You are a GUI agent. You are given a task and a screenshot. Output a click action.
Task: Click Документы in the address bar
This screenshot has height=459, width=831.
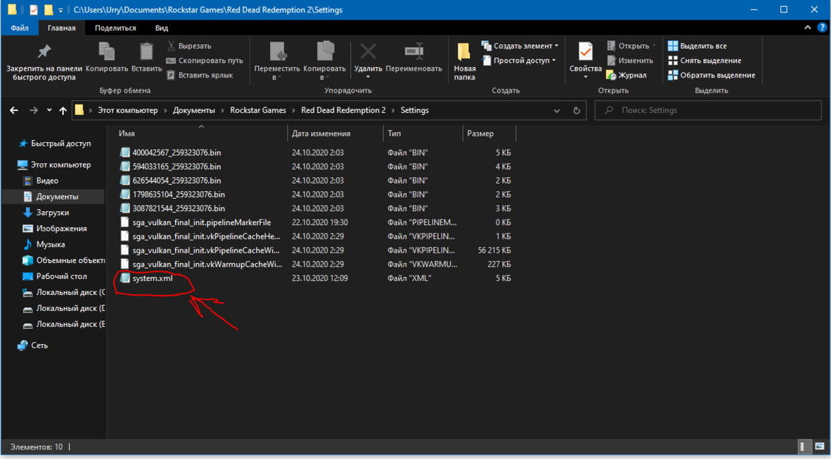193,110
